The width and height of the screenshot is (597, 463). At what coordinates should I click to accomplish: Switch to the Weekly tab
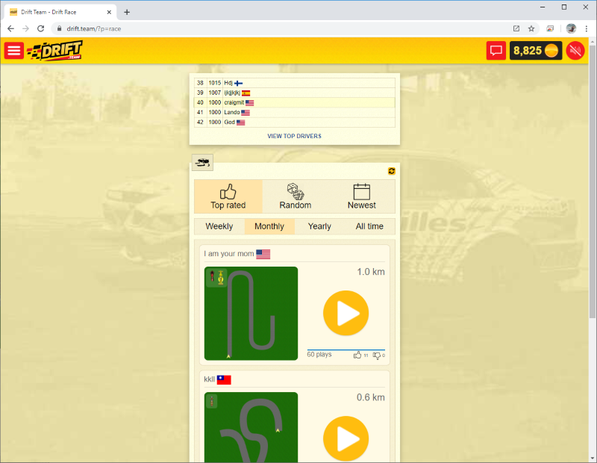pyautogui.click(x=219, y=226)
